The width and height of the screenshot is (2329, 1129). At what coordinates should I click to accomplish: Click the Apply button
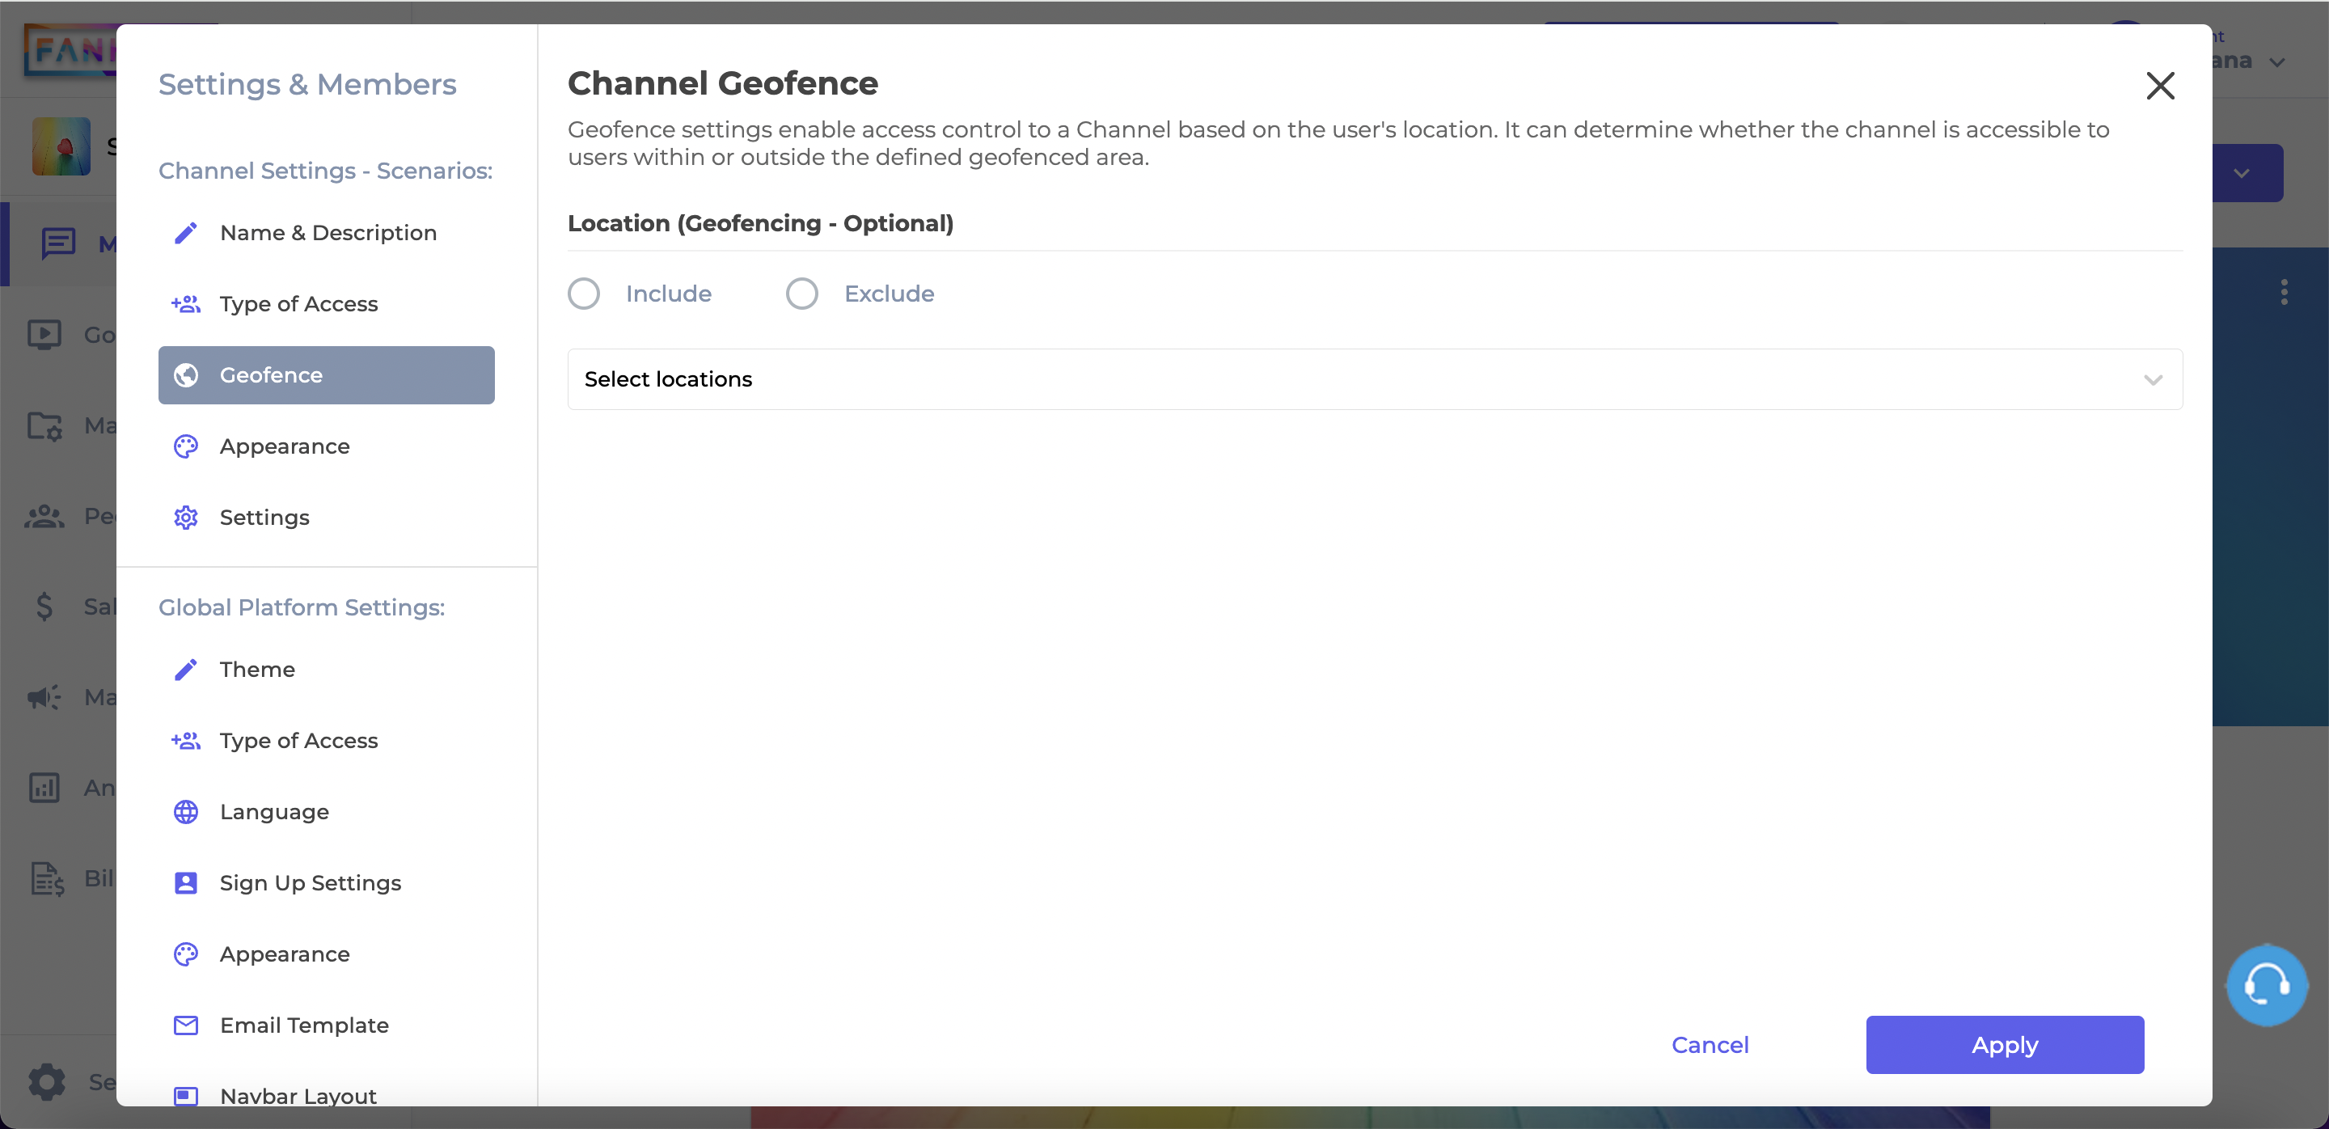(x=2005, y=1045)
